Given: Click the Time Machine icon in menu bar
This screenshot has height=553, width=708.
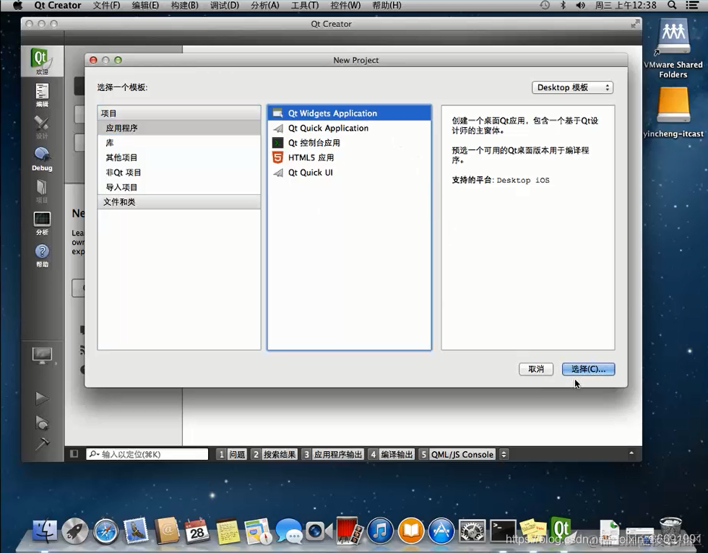Looking at the screenshot, I should pyautogui.click(x=545, y=5).
